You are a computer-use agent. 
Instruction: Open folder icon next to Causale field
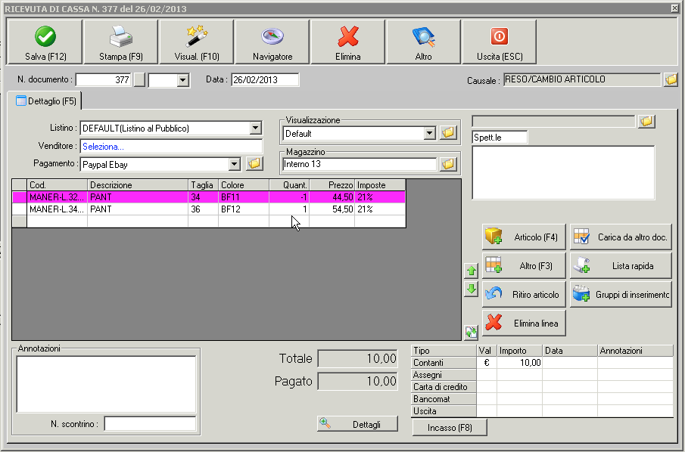coord(671,80)
